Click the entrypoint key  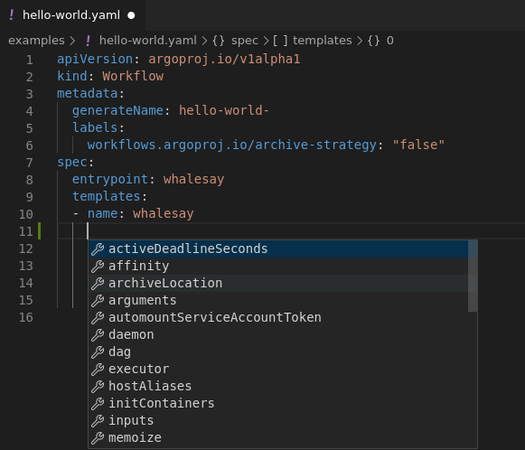pos(110,179)
